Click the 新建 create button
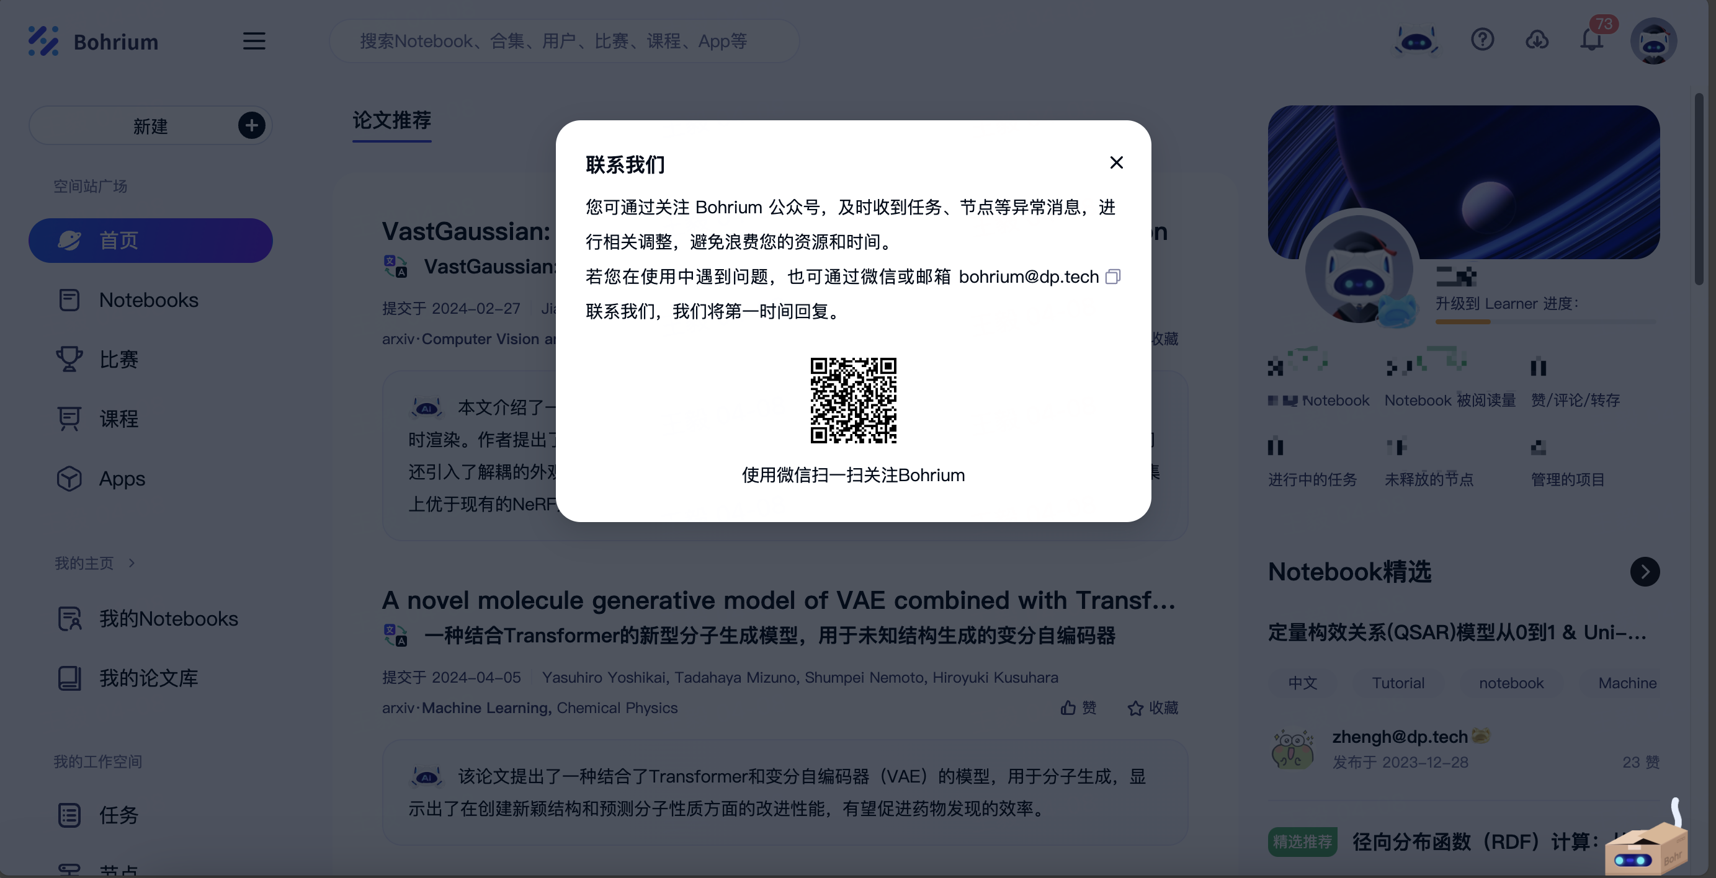1716x878 pixels. tap(151, 125)
